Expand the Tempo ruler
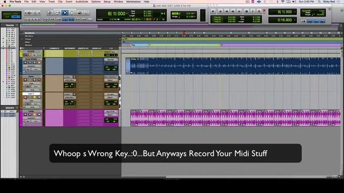This screenshot has height=193, width=344. (22, 39)
